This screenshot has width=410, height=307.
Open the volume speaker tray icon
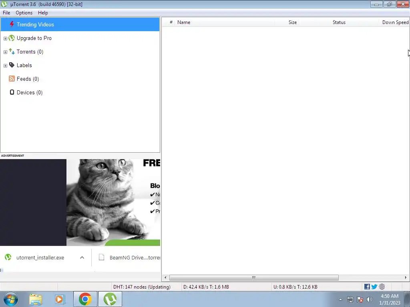pos(370,299)
